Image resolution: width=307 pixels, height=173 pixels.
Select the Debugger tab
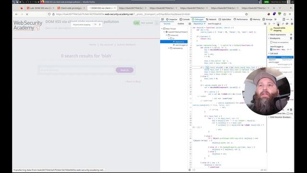click(198, 19)
